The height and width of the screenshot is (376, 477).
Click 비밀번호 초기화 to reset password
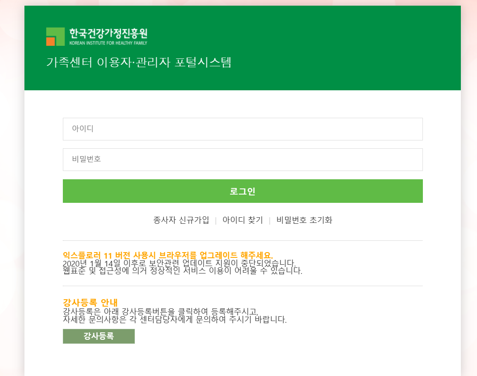(x=304, y=220)
